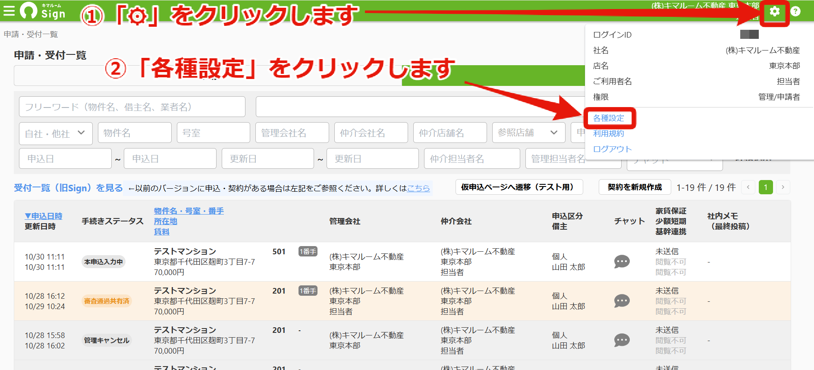Click 1番手 badge in room 501 row
Viewport: 814px width, 370px height.
[308, 251]
